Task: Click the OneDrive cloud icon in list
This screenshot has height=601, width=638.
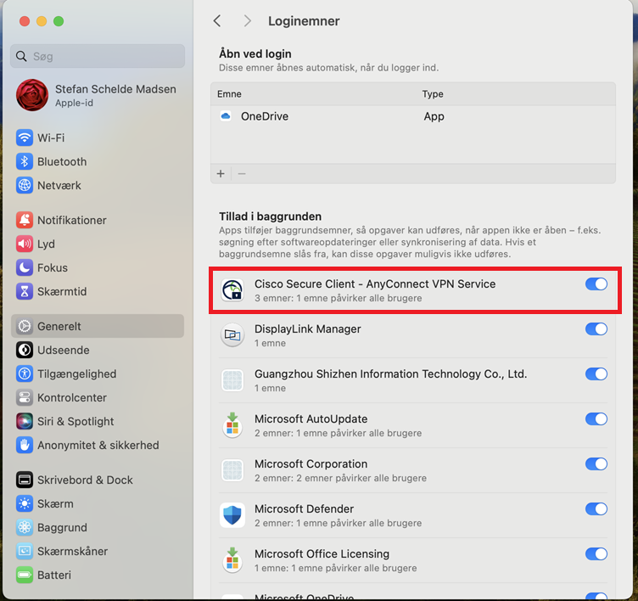Action: click(226, 116)
